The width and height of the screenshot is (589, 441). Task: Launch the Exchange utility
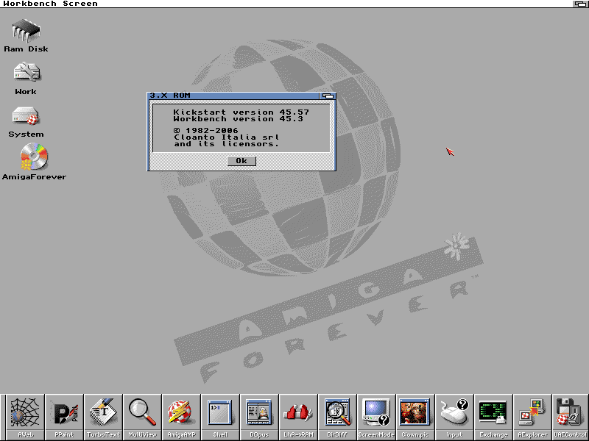click(493, 414)
